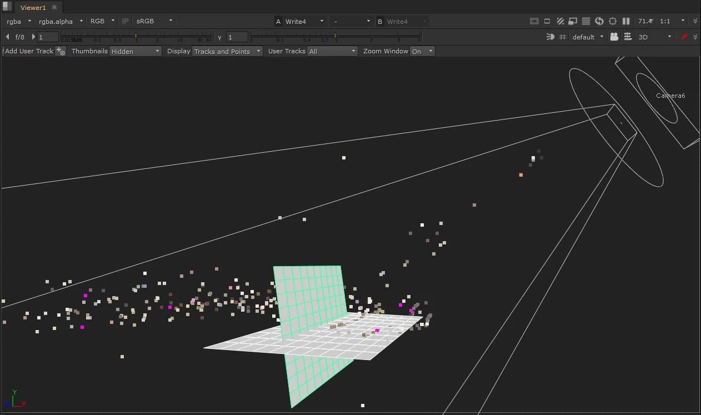Open the rgba.alpha channel dropdown

coord(61,21)
